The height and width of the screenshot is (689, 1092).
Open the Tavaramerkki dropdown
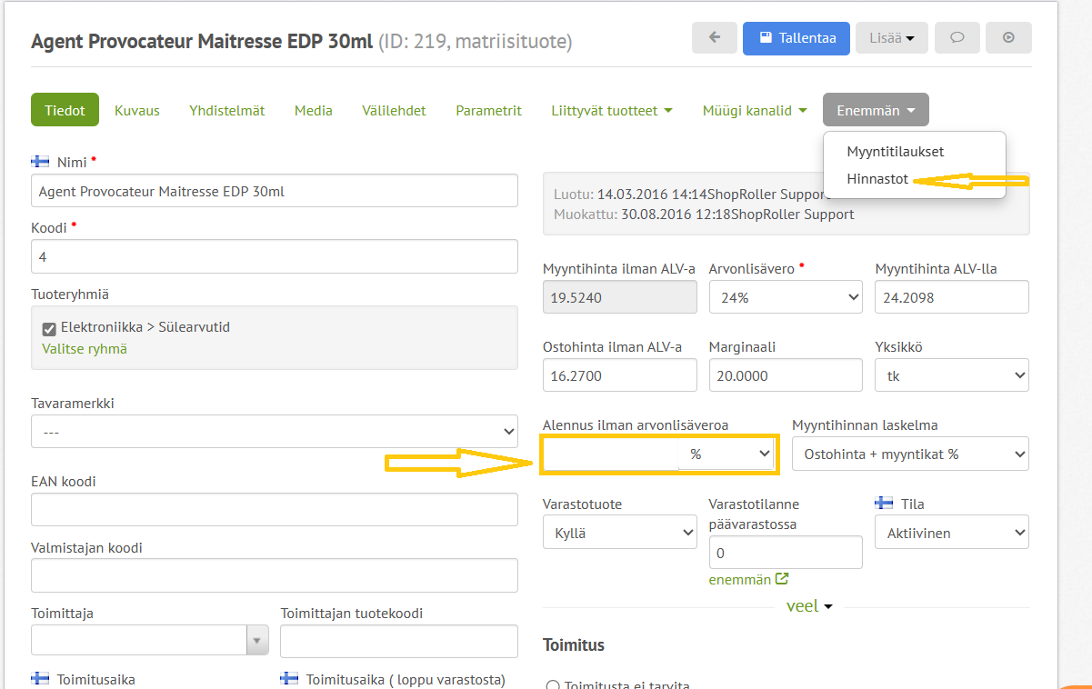point(275,432)
